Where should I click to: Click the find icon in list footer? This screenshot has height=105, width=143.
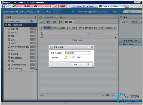click(x=42, y=95)
